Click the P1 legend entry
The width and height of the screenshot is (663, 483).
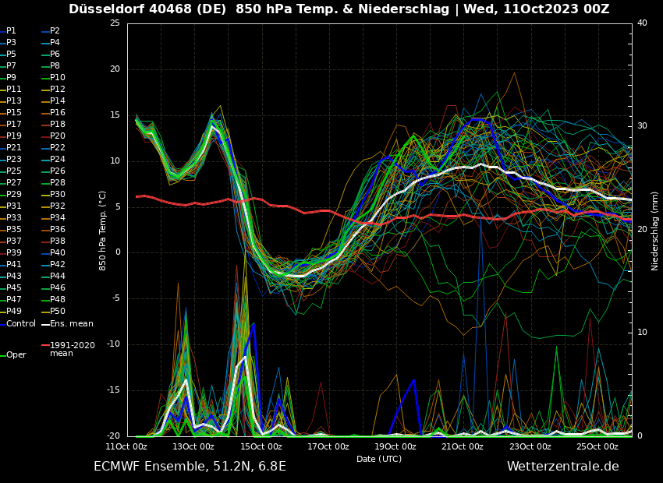pyautogui.click(x=11, y=30)
